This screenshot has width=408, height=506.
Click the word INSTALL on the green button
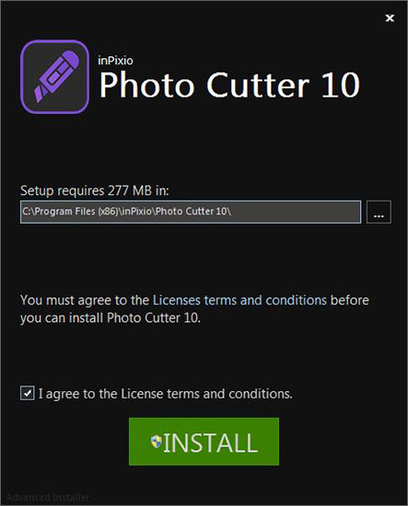(x=211, y=443)
